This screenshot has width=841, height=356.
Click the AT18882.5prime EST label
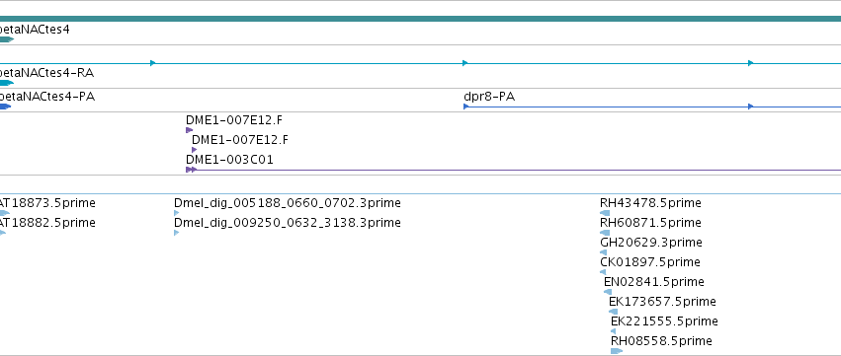[47, 223]
